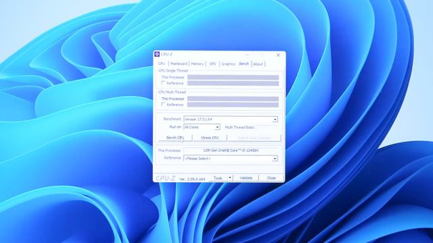Start the Bench CPU button

[x=175, y=138]
